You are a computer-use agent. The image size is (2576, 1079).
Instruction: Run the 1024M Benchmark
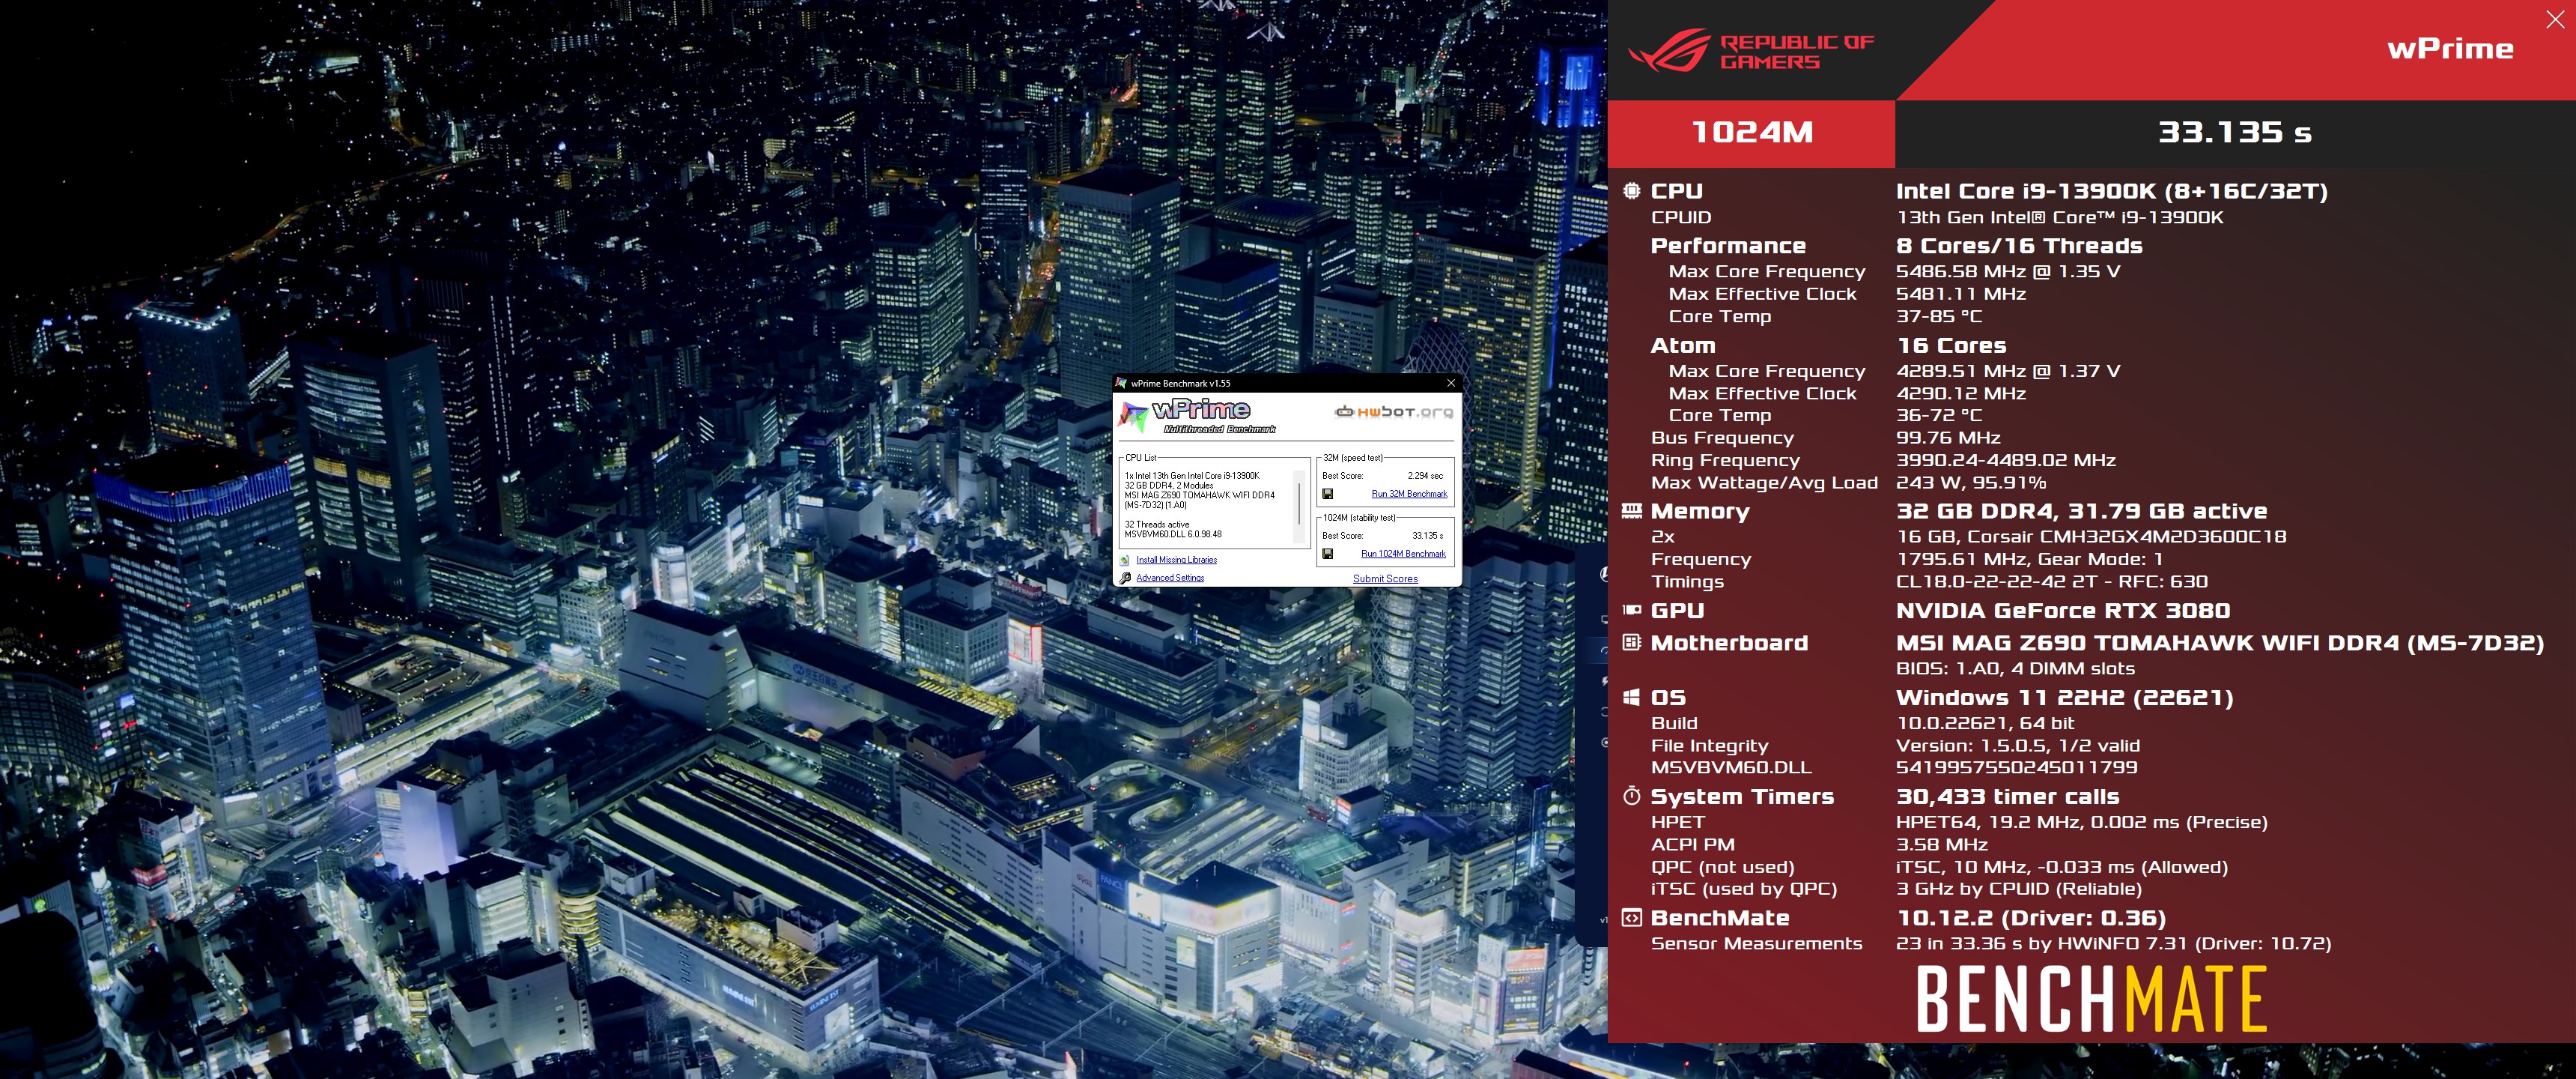pos(1403,554)
